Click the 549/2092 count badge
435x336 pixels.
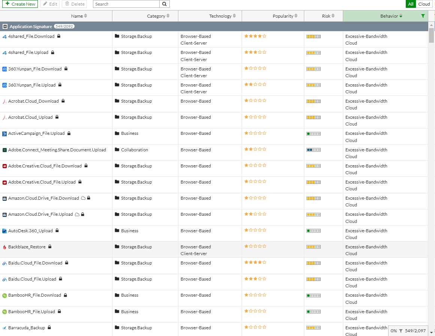pyautogui.click(x=64, y=26)
